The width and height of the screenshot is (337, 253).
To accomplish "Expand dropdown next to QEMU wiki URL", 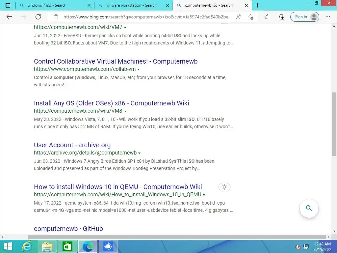I will pos(204,195).
